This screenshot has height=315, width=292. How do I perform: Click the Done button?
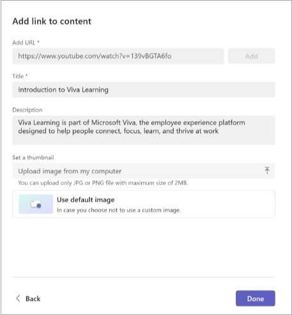[256, 298]
